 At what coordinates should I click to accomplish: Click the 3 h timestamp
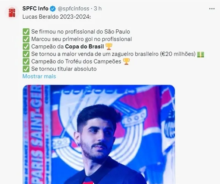click(x=98, y=9)
